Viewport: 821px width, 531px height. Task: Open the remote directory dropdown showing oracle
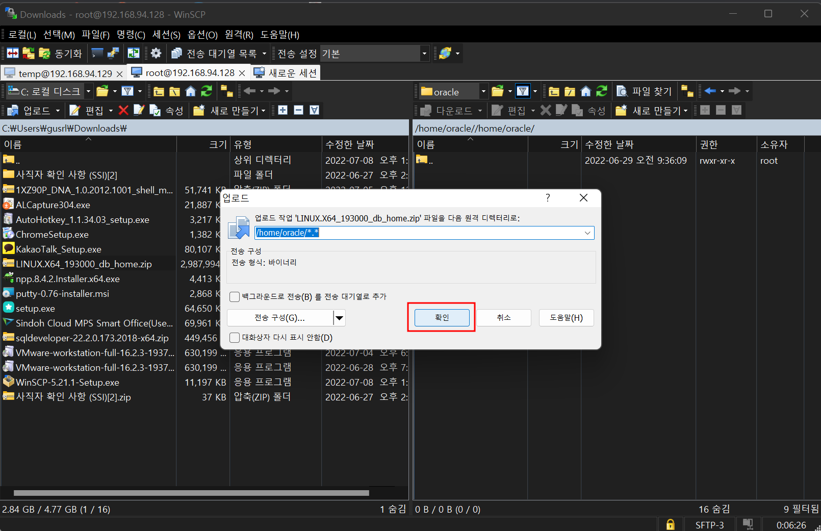click(483, 91)
